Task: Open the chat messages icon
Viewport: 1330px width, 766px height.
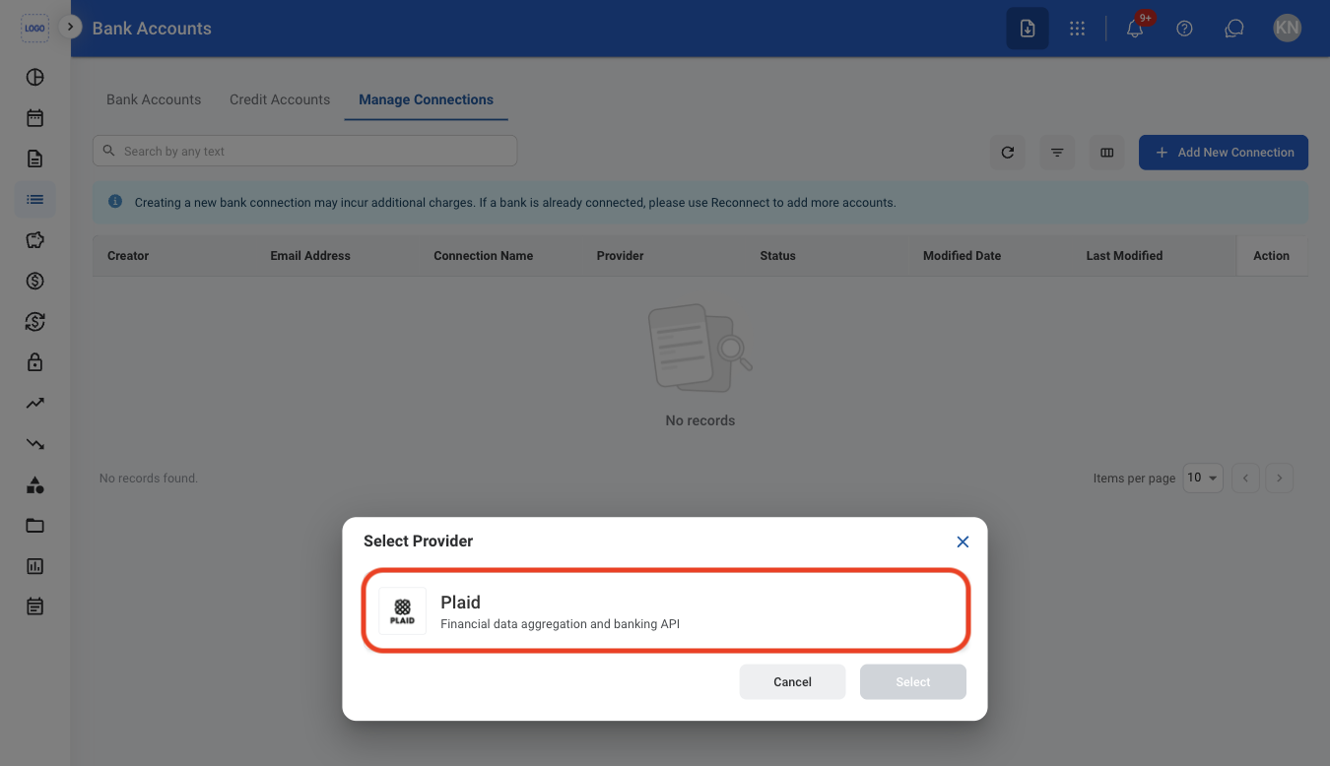Action: (x=1234, y=29)
